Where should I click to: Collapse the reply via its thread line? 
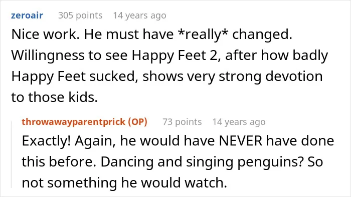(12, 154)
